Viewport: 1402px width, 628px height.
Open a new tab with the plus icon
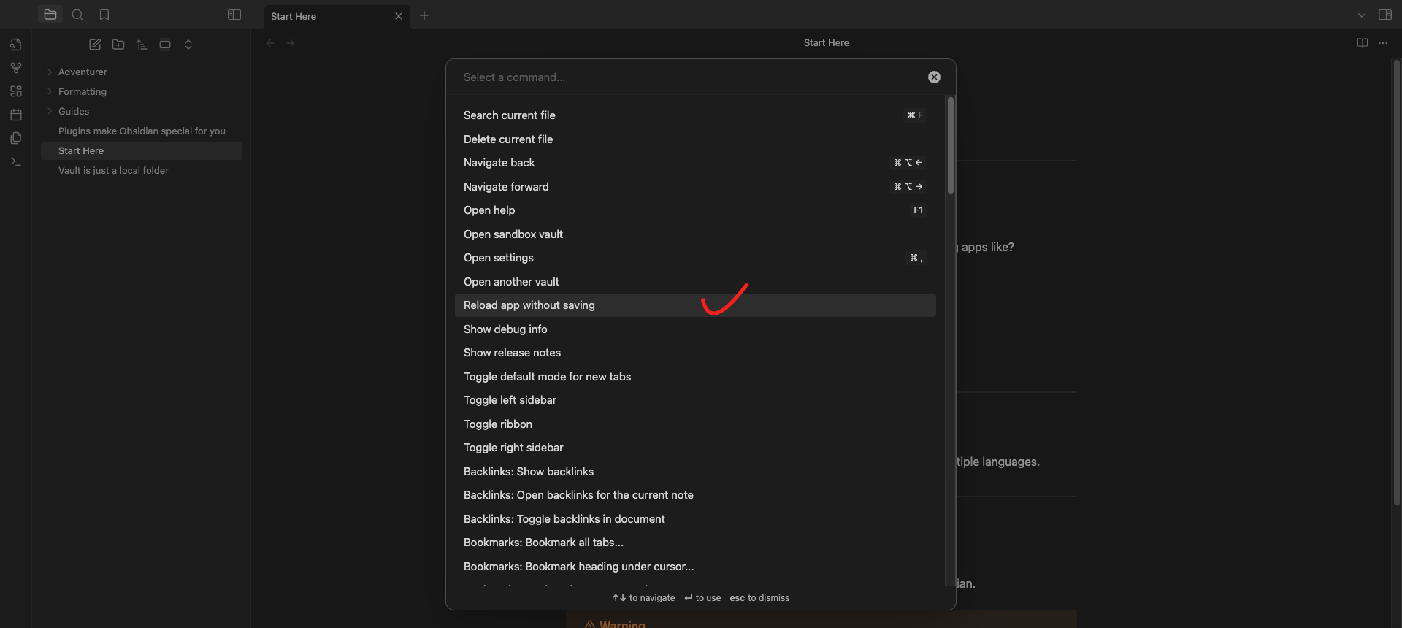pos(424,15)
